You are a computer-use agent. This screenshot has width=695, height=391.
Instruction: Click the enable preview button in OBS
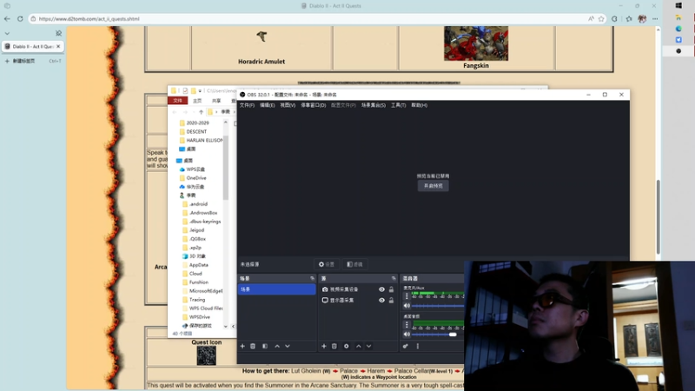coord(433,186)
